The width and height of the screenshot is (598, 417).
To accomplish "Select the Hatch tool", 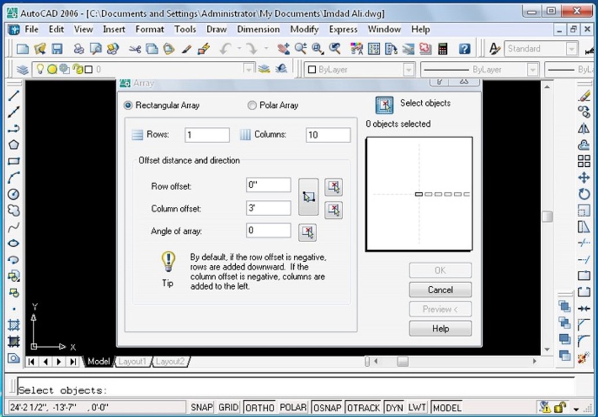I will click(14, 325).
